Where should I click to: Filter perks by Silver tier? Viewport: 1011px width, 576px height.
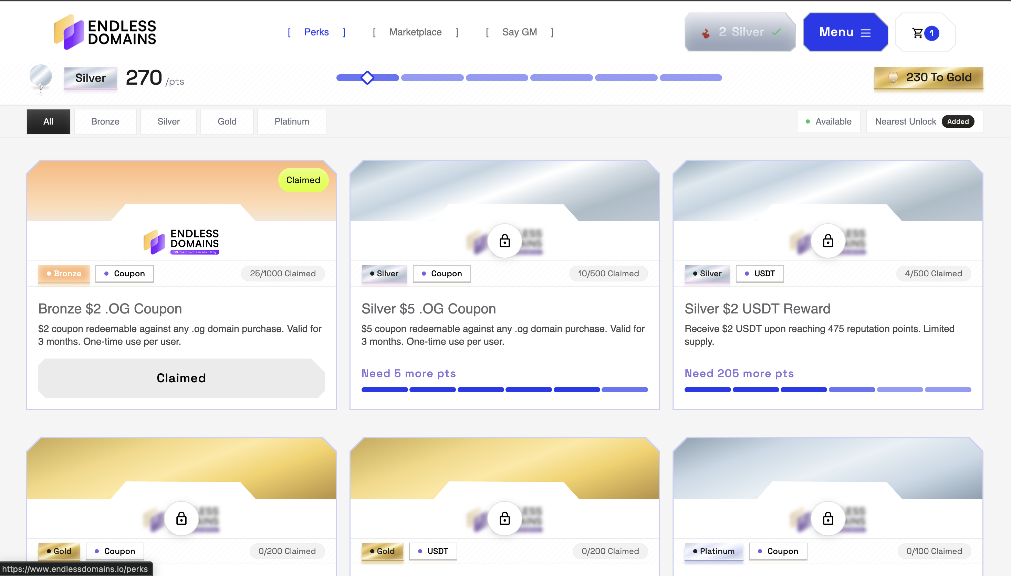(x=169, y=121)
